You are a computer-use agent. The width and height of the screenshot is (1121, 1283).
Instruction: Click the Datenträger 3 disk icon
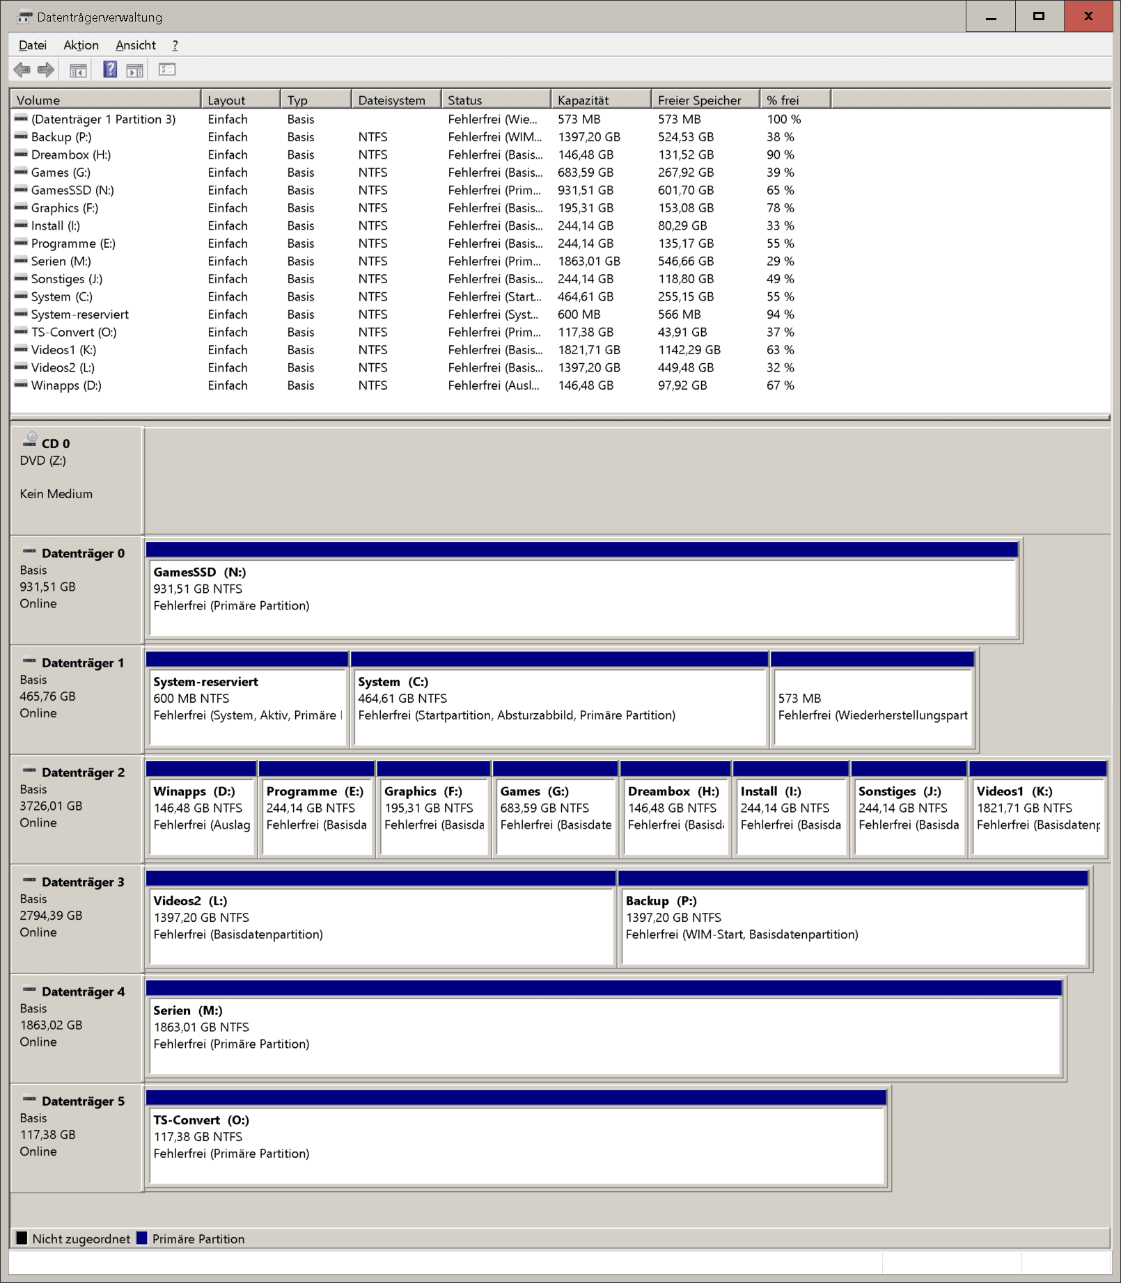tap(29, 881)
